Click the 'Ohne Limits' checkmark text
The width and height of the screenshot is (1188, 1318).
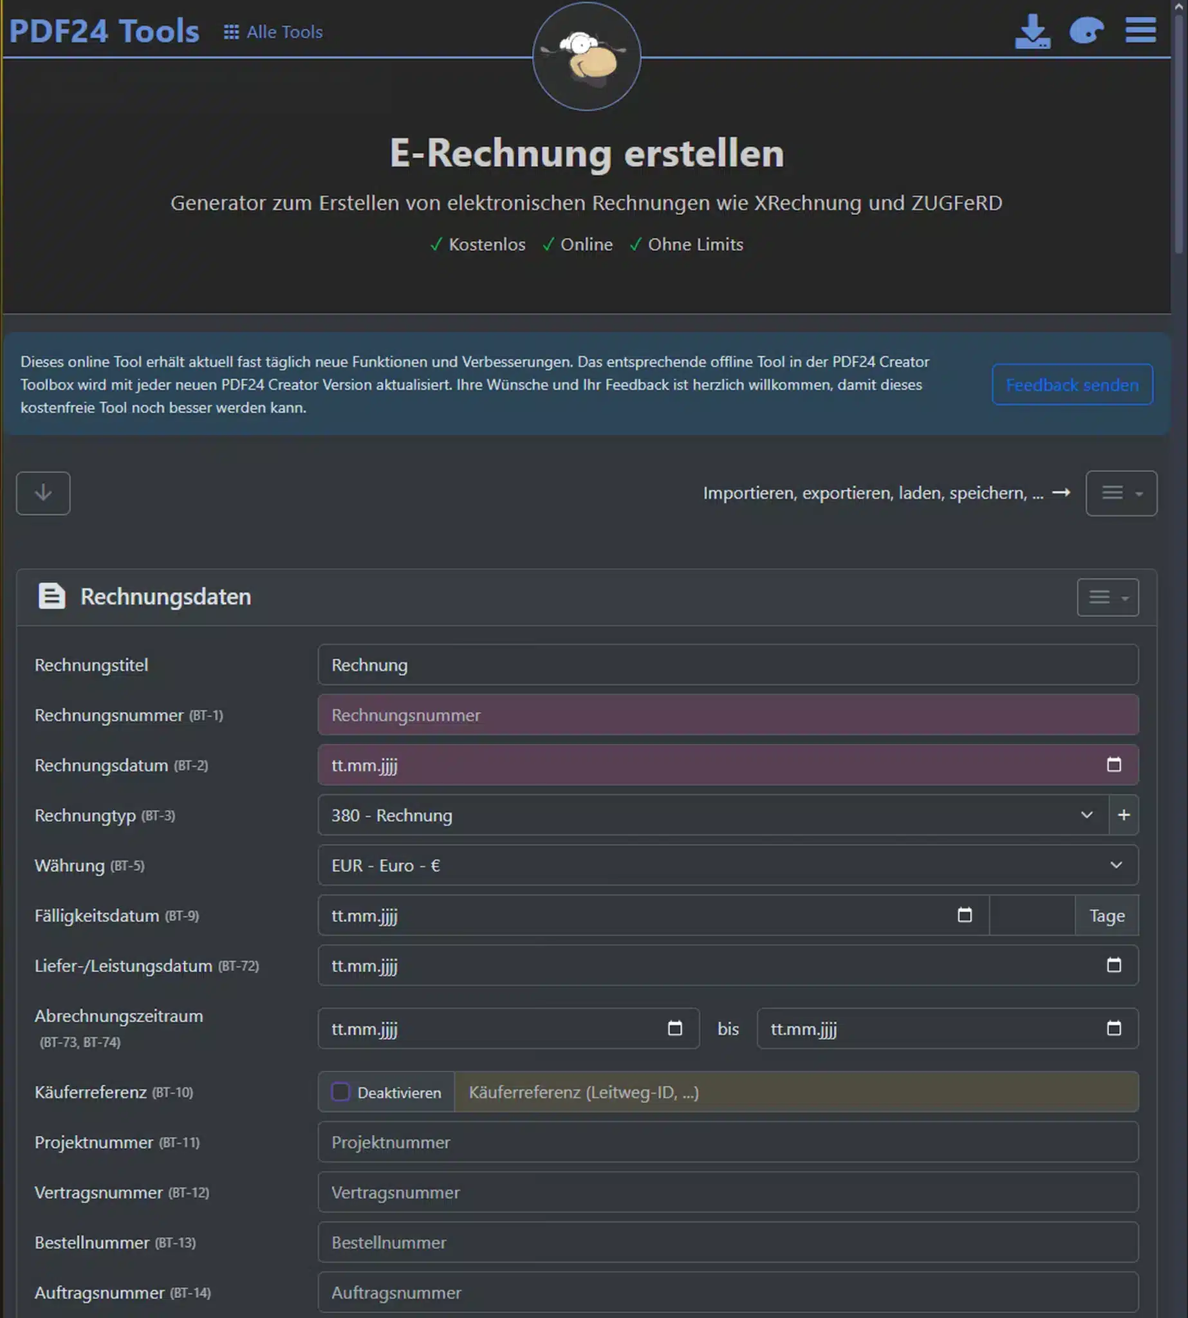tap(686, 244)
